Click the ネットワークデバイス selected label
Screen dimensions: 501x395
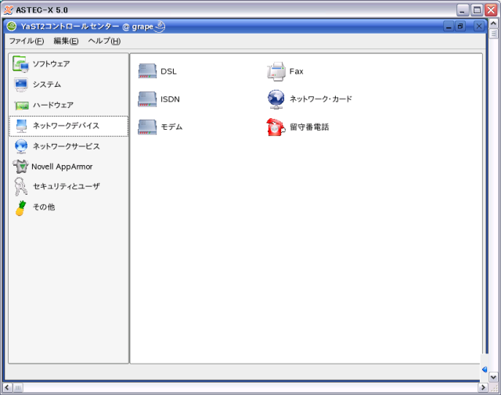tap(66, 126)
